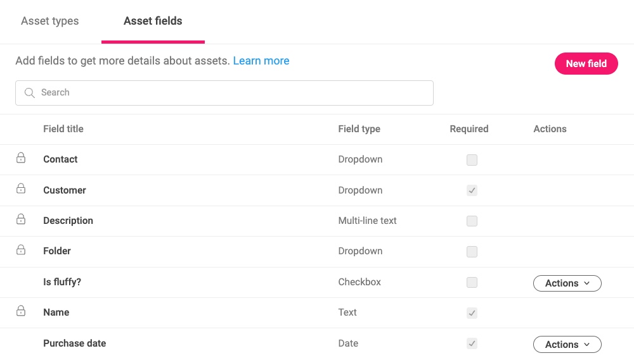The height and width of the screenshot is (358, 634).
Task: Open the Learn more link
Action: point(261,61)
